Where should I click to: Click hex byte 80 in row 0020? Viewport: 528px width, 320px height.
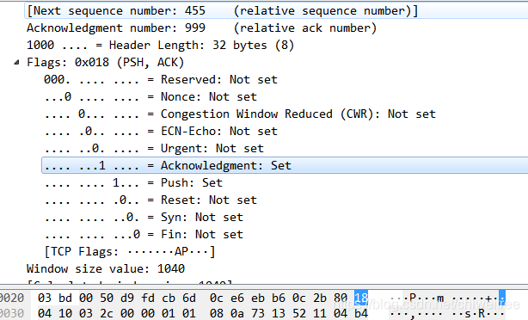pos(341,298)
